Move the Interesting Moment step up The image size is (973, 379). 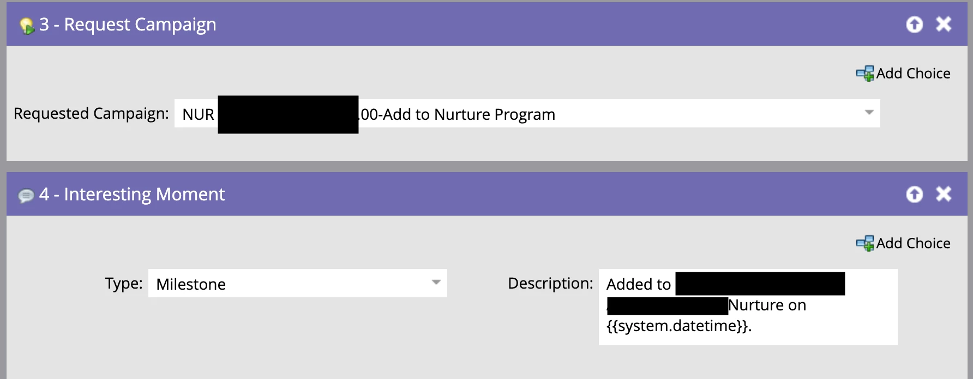click(914, 194)
